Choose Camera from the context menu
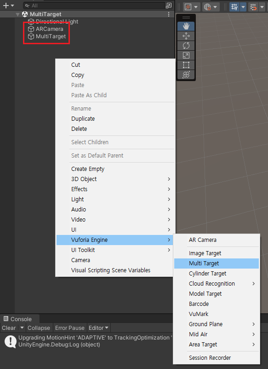 click(x=115, y=260)
